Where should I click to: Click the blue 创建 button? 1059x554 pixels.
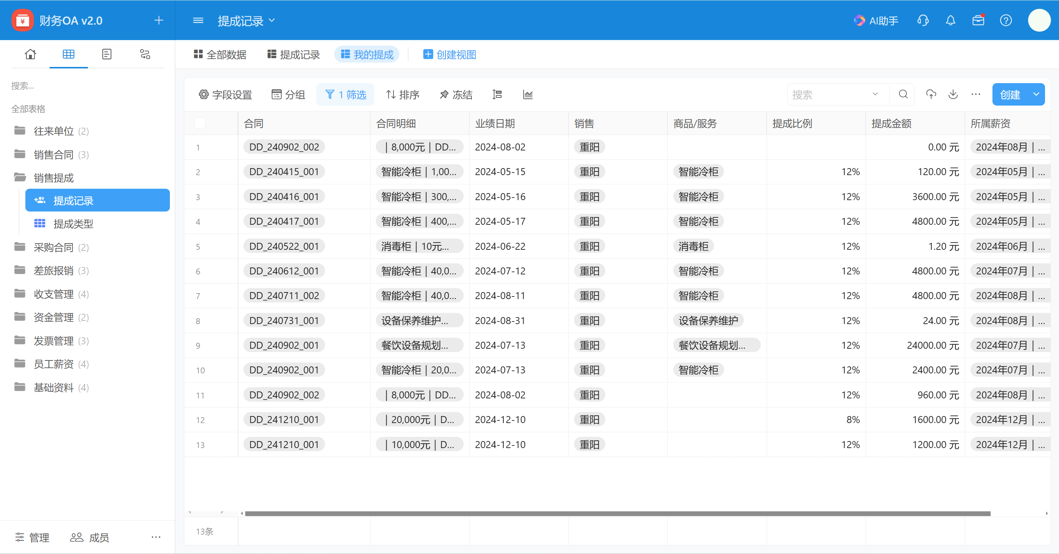click(x=1010, y=94)
